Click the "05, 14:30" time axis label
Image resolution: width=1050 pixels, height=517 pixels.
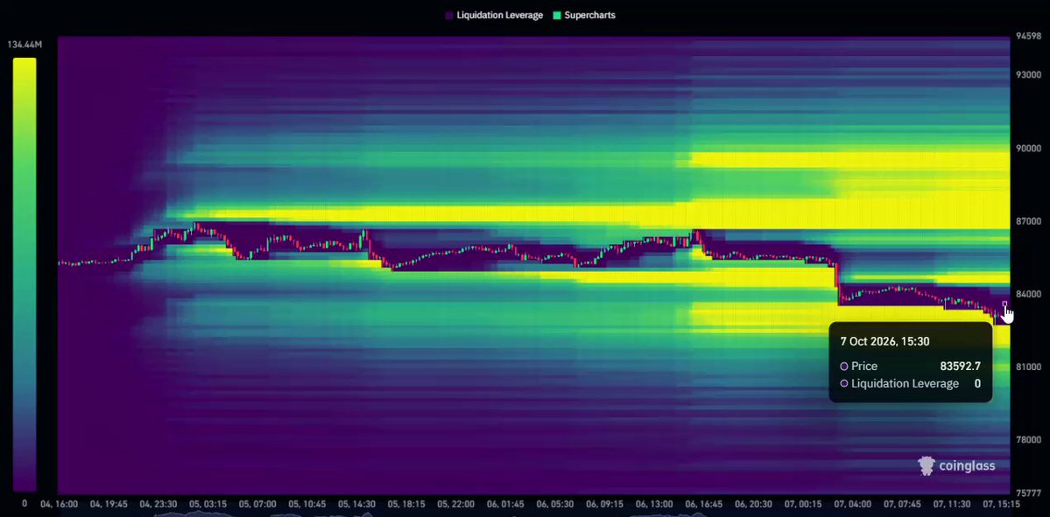357,504
